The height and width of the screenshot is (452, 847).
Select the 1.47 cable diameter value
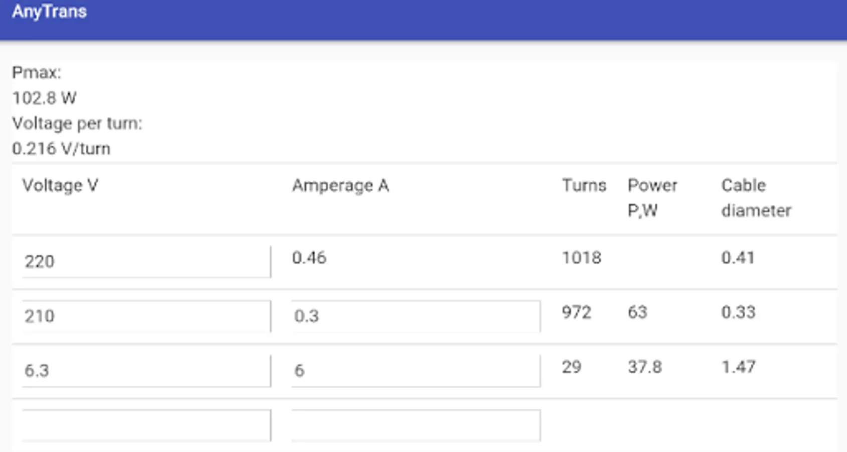[738, 367]
